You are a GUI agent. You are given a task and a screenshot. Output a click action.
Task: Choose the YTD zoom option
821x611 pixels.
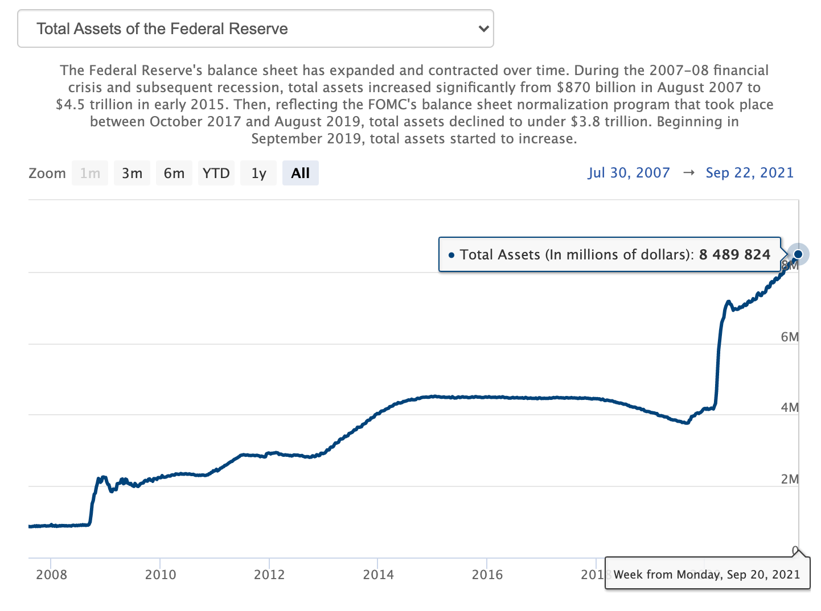pos(216,173)
